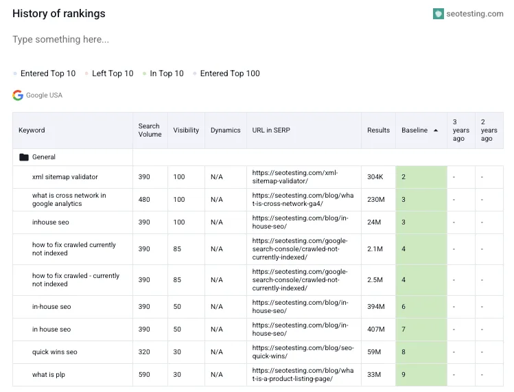The height and width of the screenshot is (392, 514).
Task: Click the 'History of rankings' heading
Action: pos(59,14)
